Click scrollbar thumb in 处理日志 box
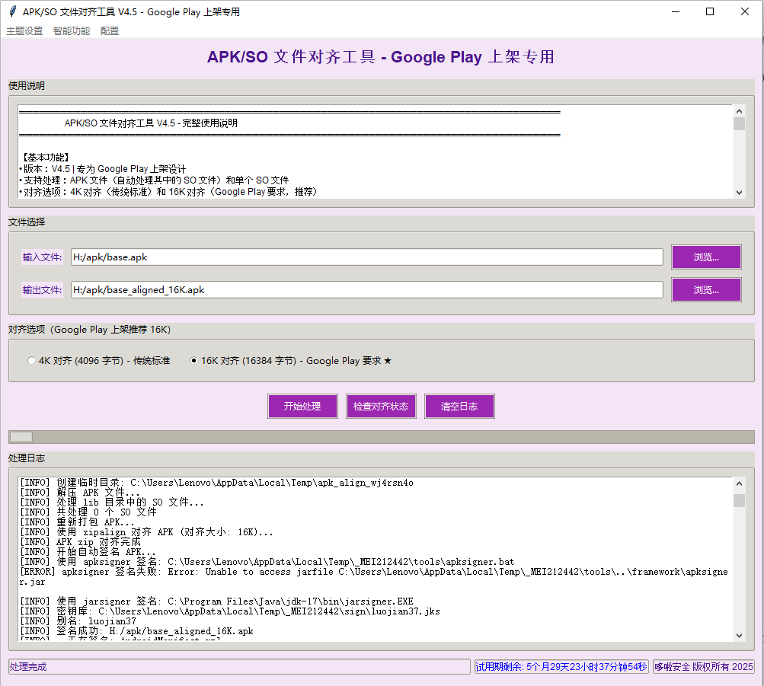Viewport: 764px width, 686px height. [739, 500]
